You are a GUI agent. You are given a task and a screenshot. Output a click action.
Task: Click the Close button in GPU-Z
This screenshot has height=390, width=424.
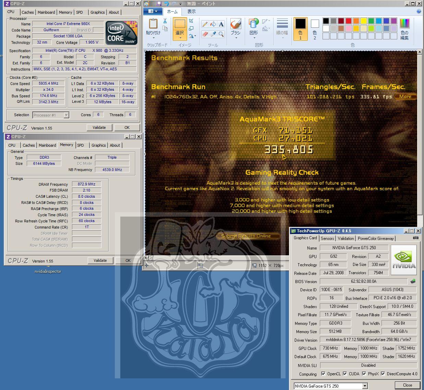coord(408,385)
